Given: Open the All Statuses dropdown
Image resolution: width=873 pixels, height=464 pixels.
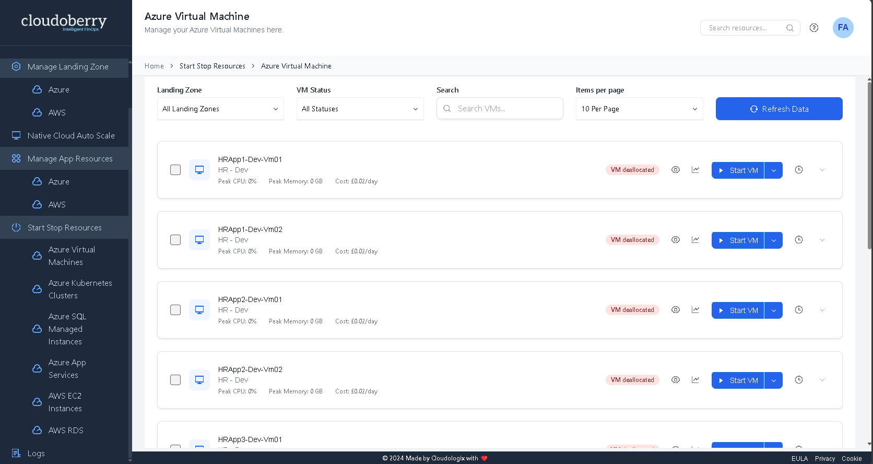Looking at the screenshot, I should tap(360, 109).
